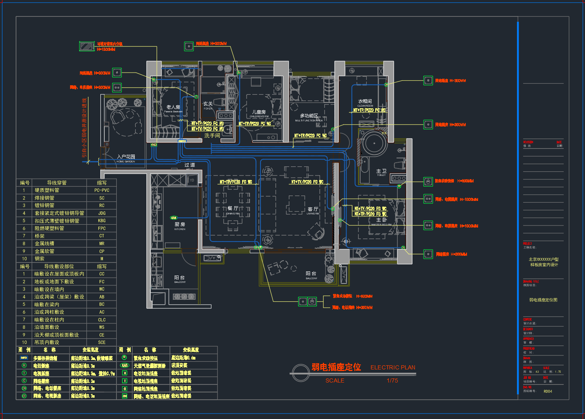The height and width of the screenshot is (419, 585).
Task: Click the 老人房 room label
Action: pyautogui.click(x=173, y=107)
